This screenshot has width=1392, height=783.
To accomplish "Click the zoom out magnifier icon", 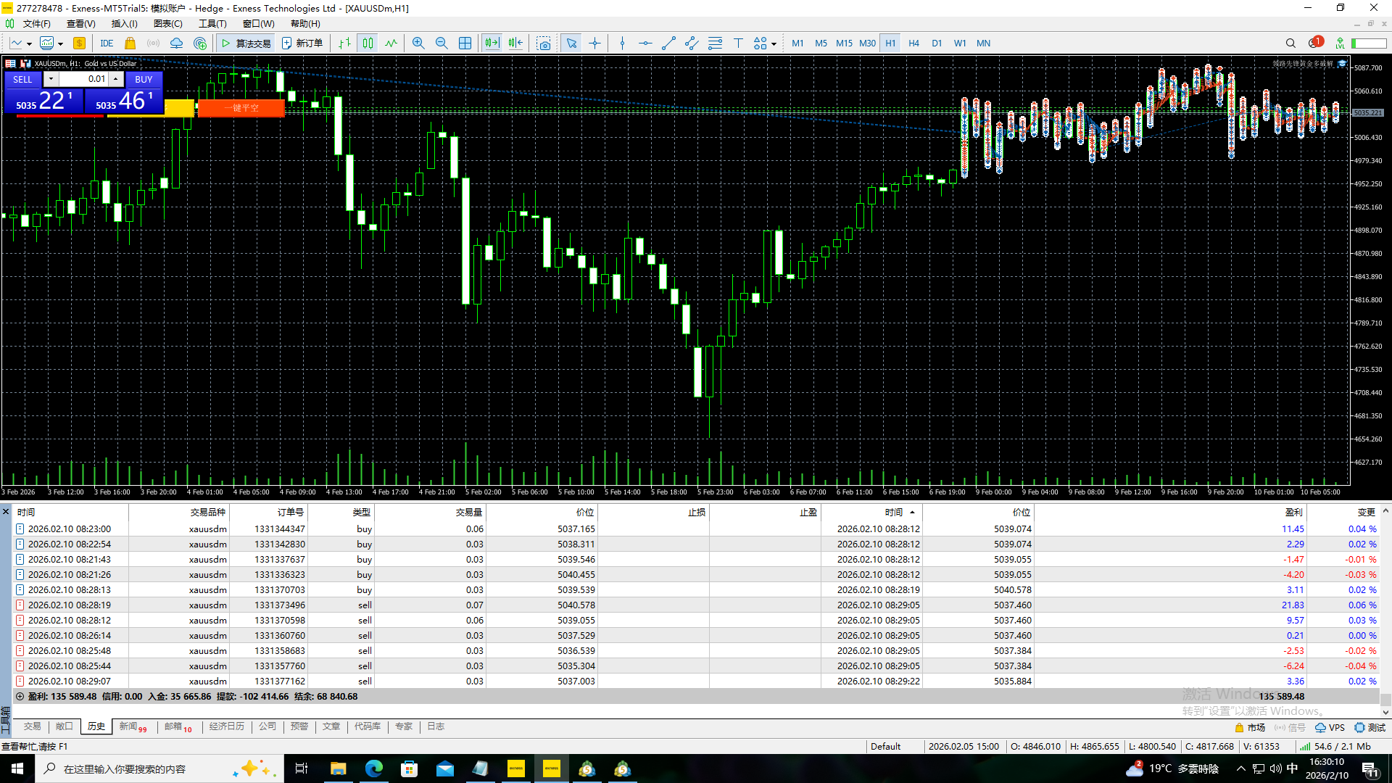I will click(x=442, y=43).
